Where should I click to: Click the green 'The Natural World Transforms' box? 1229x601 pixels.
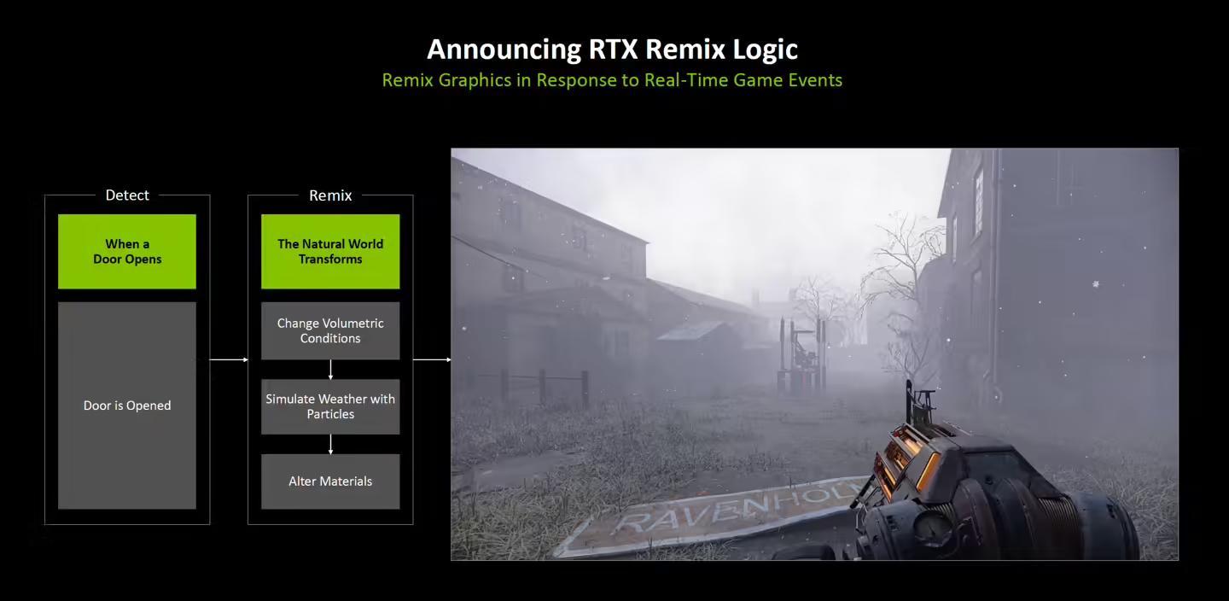330,251
